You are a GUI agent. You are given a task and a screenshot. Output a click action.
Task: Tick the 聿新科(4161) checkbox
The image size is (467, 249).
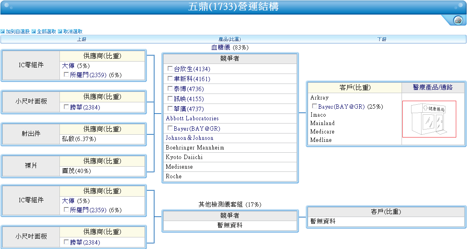tap(170, 78)
